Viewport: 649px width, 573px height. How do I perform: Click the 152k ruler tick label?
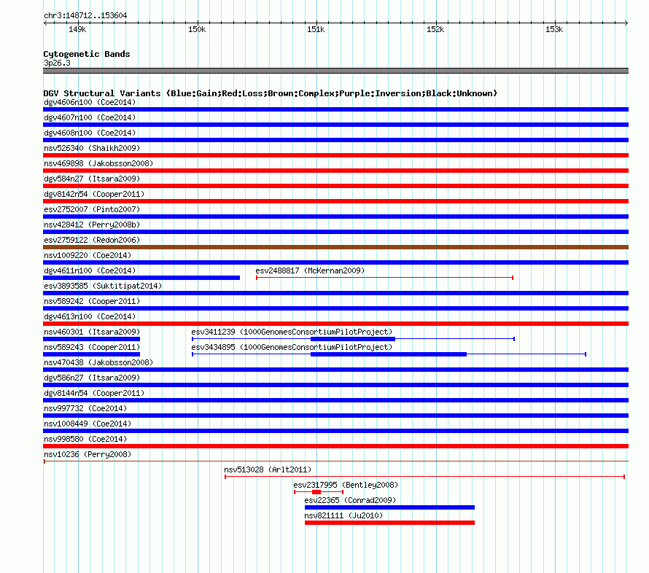435,29
